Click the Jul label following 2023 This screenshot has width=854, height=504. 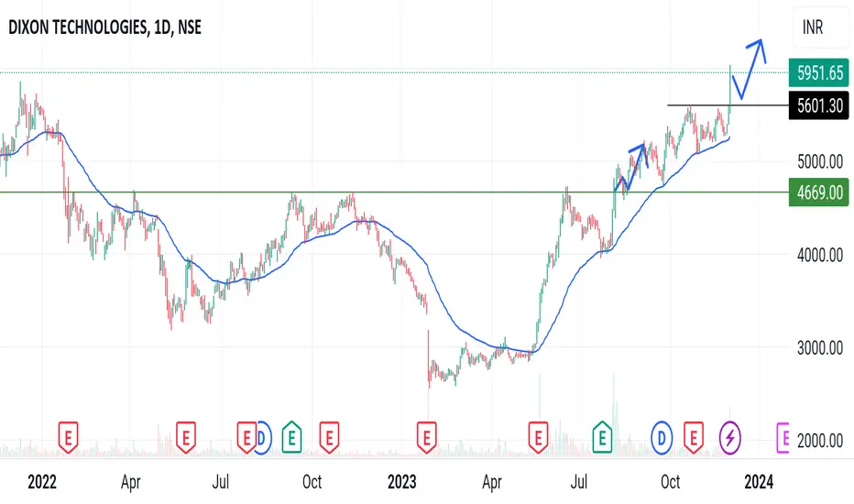pyautogui.click(x=579, y=482)
